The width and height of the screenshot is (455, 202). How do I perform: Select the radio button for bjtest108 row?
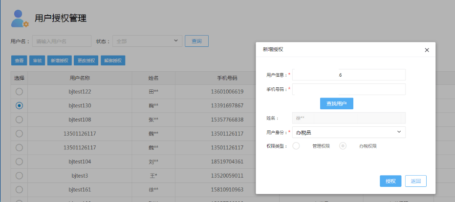coord(19,120)
